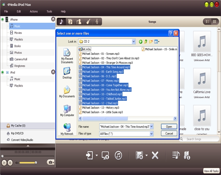This screenshot has width=221, height=175.
Task: Open the Edit menu
Action: point(19,11)
